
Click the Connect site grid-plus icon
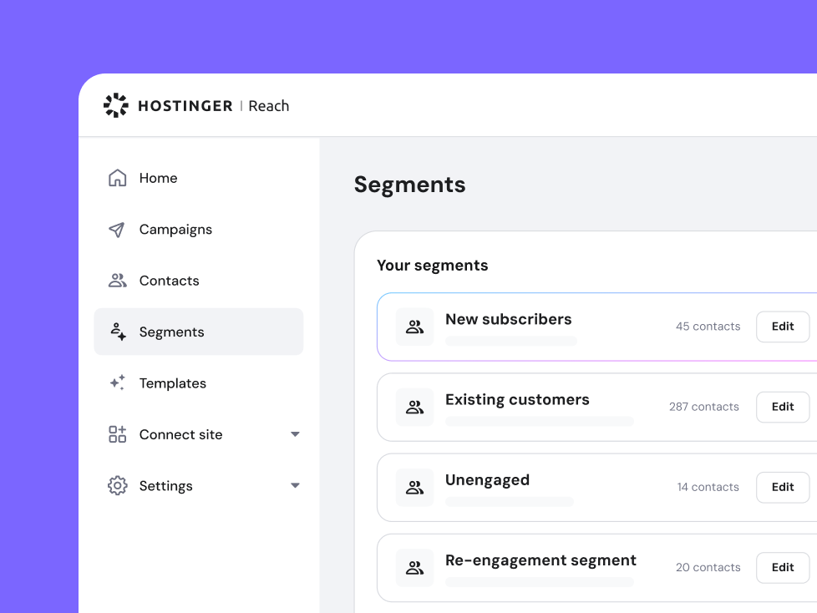(x=117, y=433)
